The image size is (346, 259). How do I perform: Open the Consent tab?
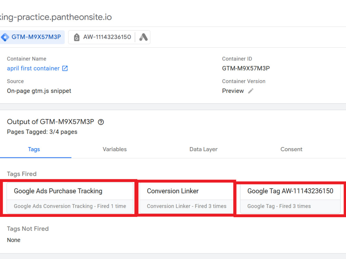291,149
